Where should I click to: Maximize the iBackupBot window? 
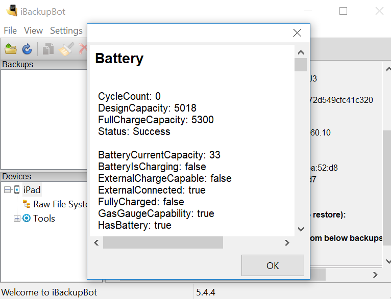(x=343, y=11)
